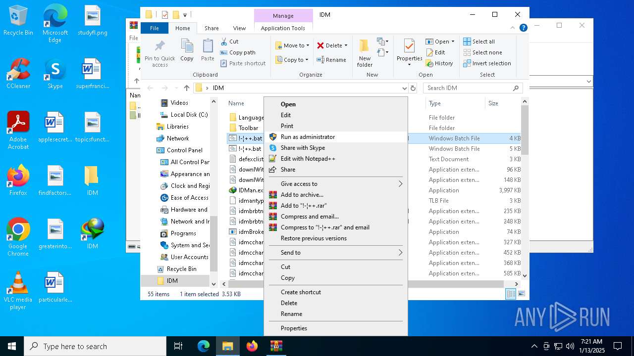Click Select all in ribbon
Image resolution: width=634 pixels, height=356 pixels.
[479, 42]
